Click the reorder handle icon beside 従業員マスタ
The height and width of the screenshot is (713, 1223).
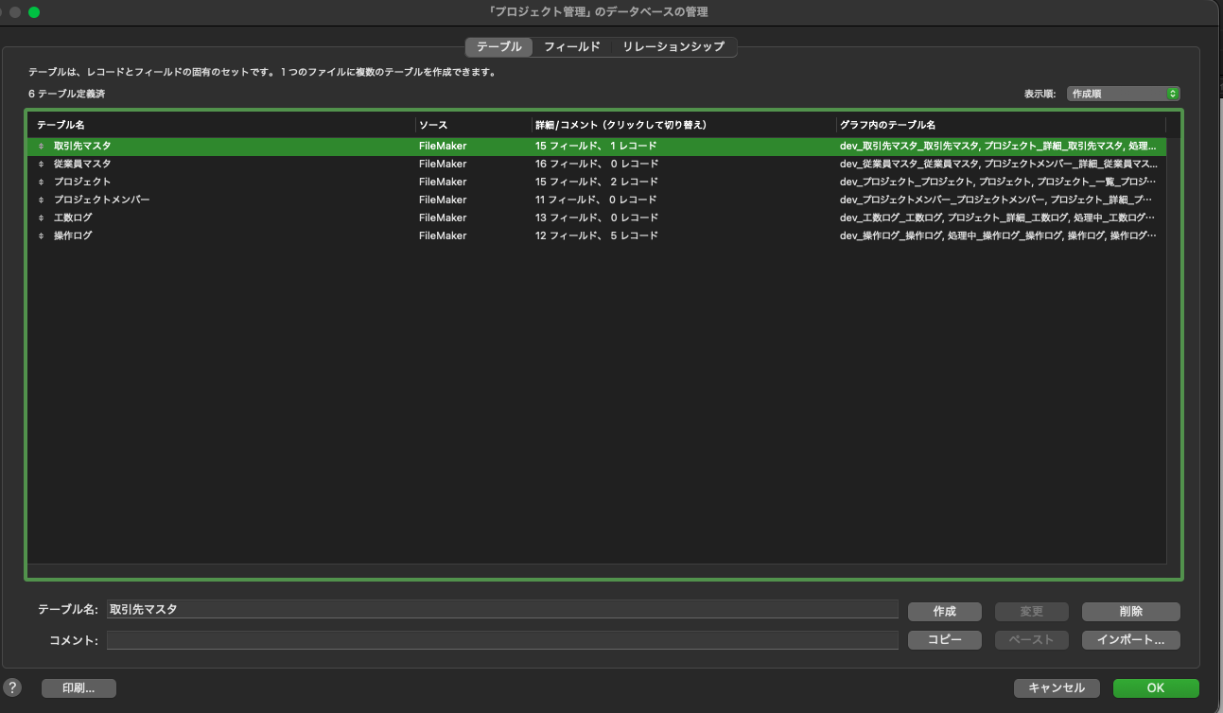41,165
